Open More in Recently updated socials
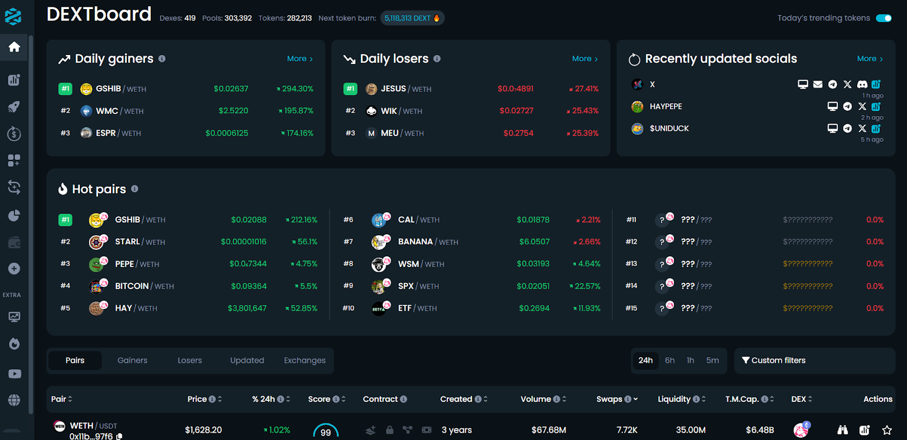 [x=870, y=58]
